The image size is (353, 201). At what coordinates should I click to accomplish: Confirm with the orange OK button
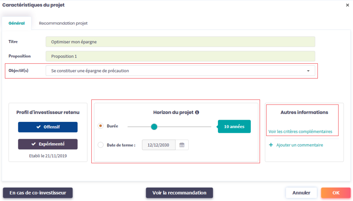[x=336, y=193]
